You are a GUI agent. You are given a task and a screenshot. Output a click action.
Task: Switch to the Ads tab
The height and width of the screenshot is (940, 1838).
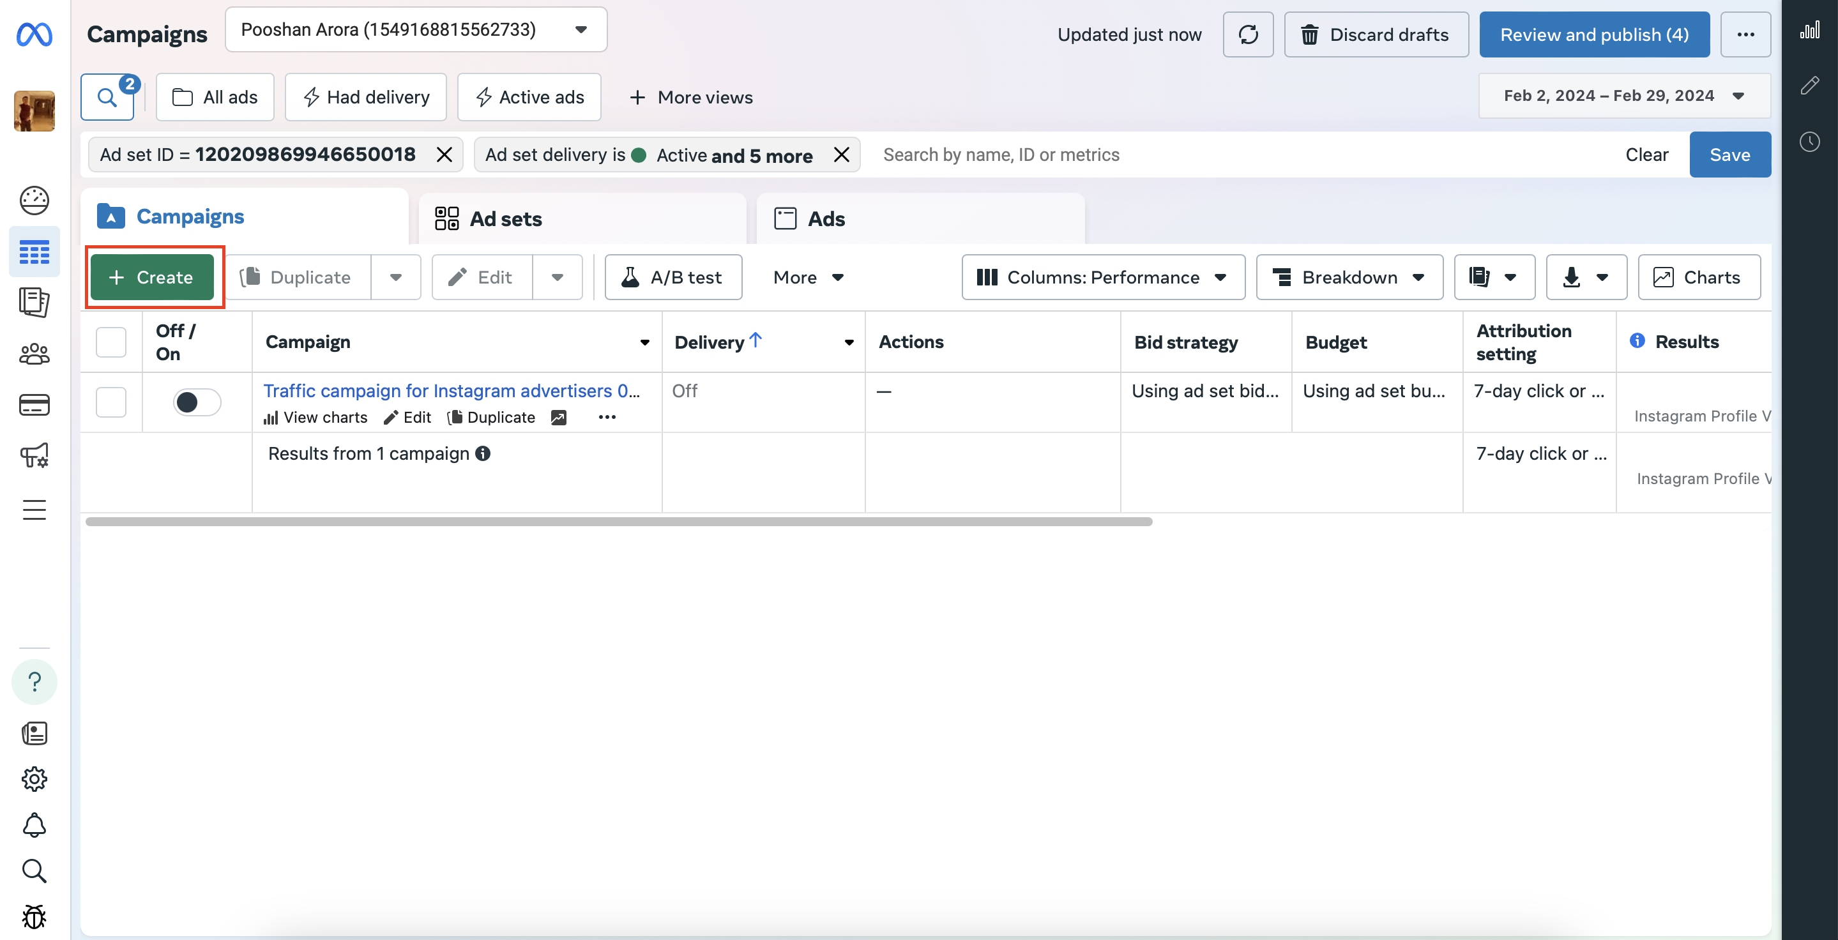(x=920, y=219)
